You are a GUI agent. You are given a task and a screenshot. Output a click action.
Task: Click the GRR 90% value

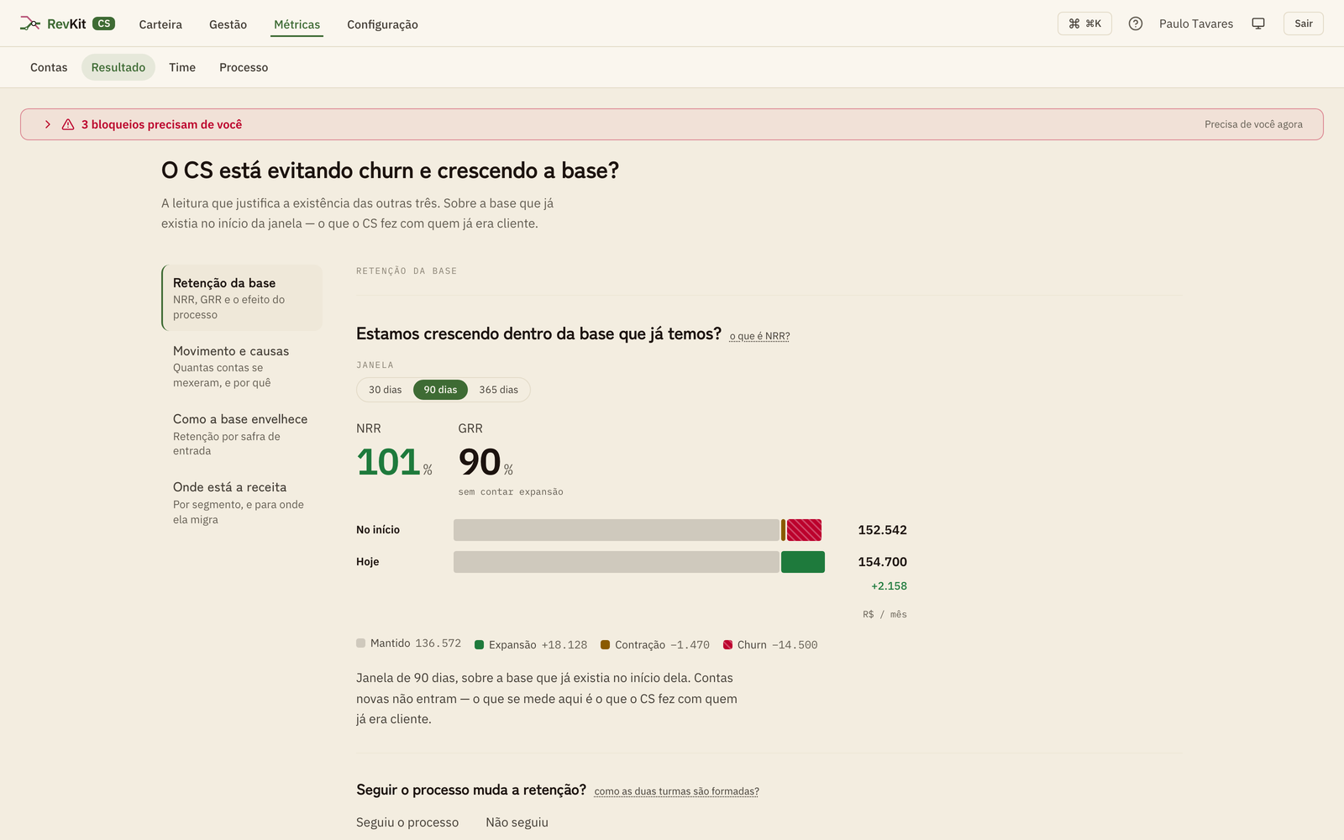(486, 462)
